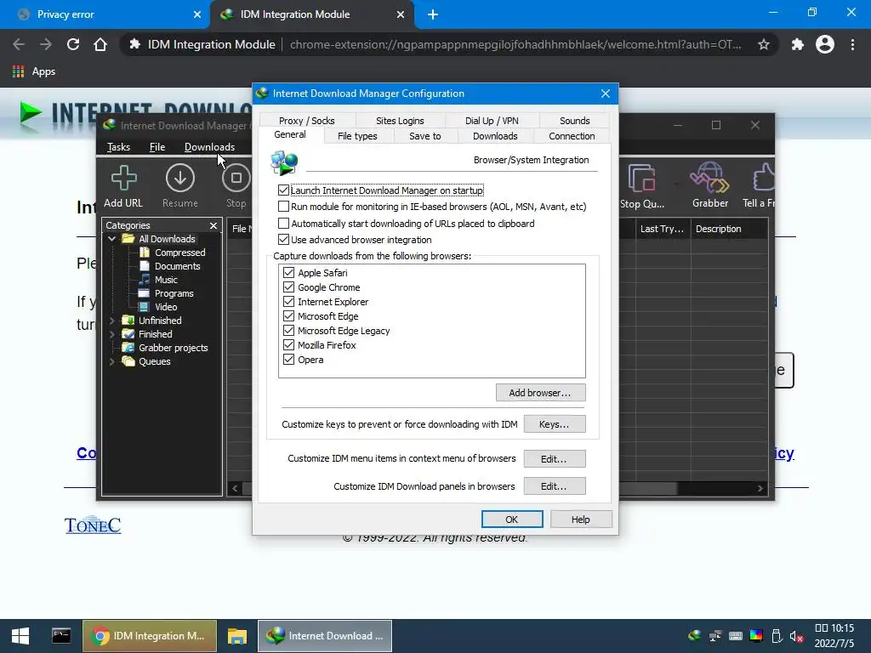Click the Help button
Image resolution: width=871 pixels, height=653 pixels.
click(x=580, y=520)
